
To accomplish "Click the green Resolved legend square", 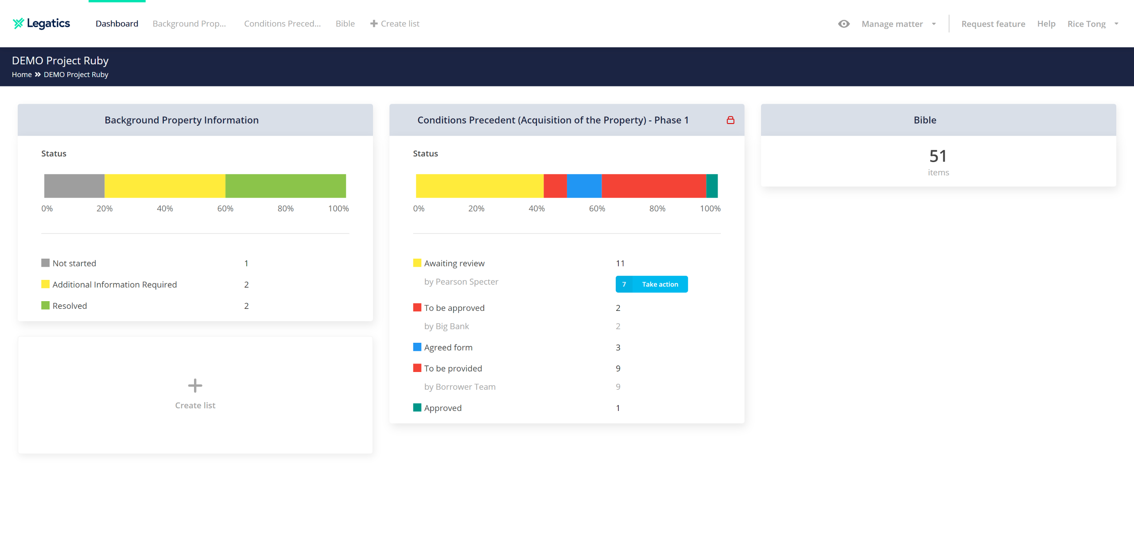I will pos(45,306).
